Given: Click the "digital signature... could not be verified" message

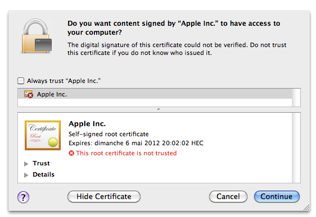Looking at the screenshot, I should (x=177, y=49).
